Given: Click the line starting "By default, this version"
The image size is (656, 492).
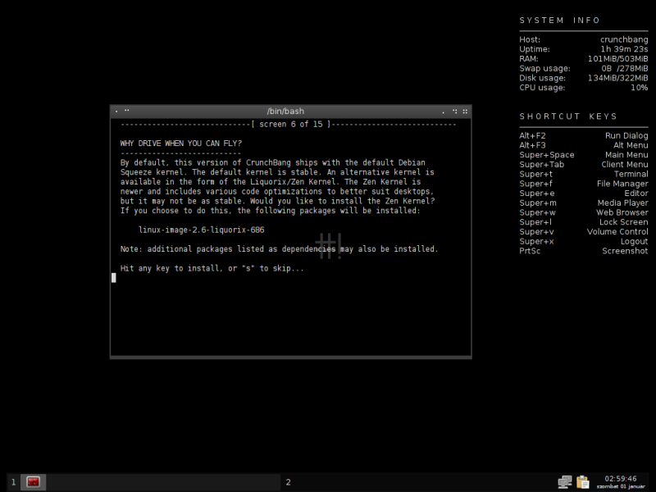Looking at the screenshot, I should coord(273,162).
